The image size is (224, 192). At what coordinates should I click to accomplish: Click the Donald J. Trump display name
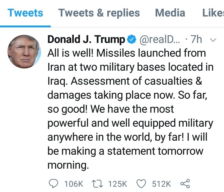[x=86, y=40]
